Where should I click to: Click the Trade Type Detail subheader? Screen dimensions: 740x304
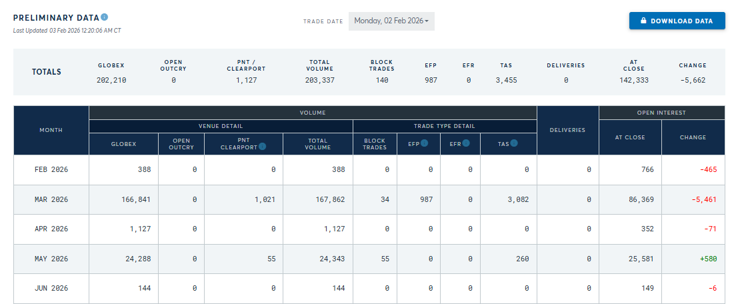(x=445, y=126)
